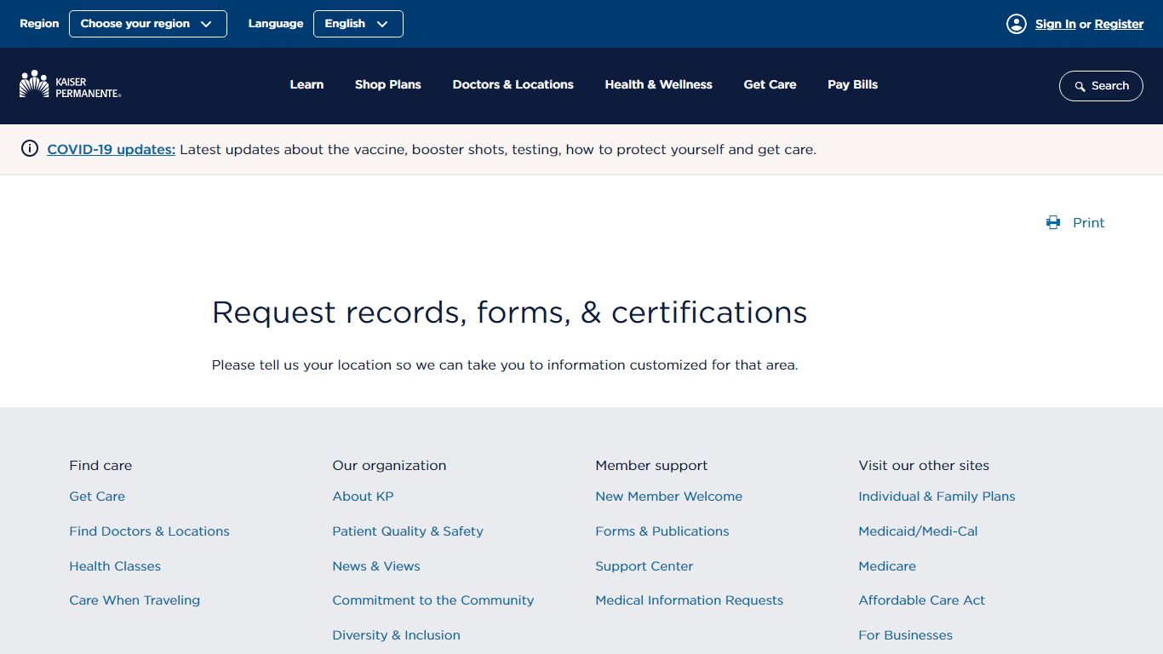Open the Medicaid/Medi-Cal link
Image resolution: width=1163 pixels, height=654 pixels.
point(919,531)
